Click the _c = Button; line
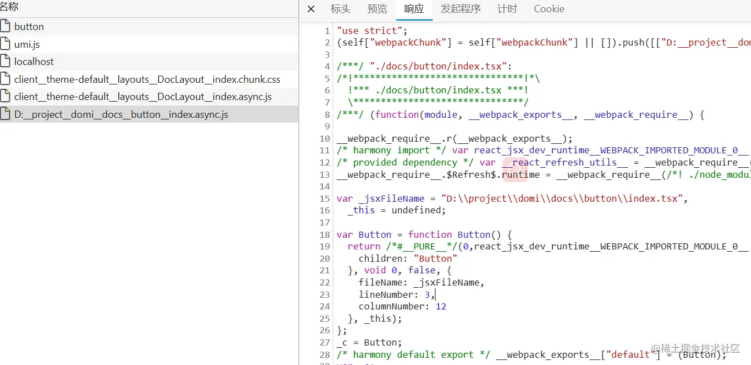The width and height of the screenshot is (751, 365). [x=369, y=343]
